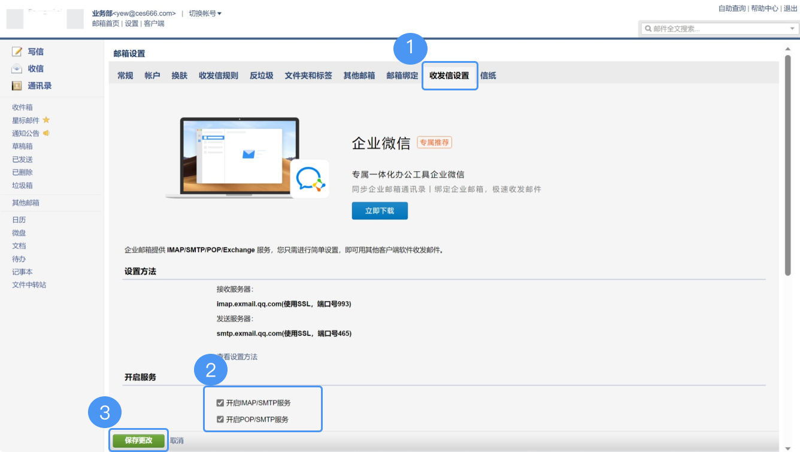Viewport: 800px width, 452px height.
Task: Open the 收发信规则 tab
Action: 218,75
